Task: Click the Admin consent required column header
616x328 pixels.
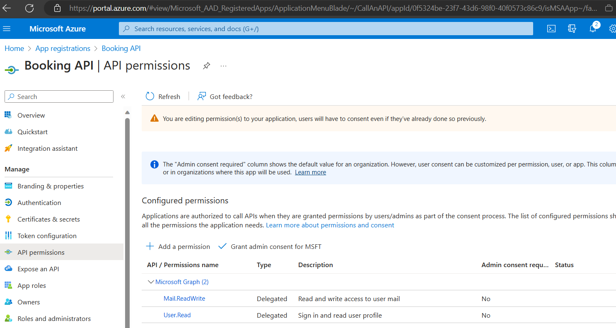Action: (x=515, y=265)
